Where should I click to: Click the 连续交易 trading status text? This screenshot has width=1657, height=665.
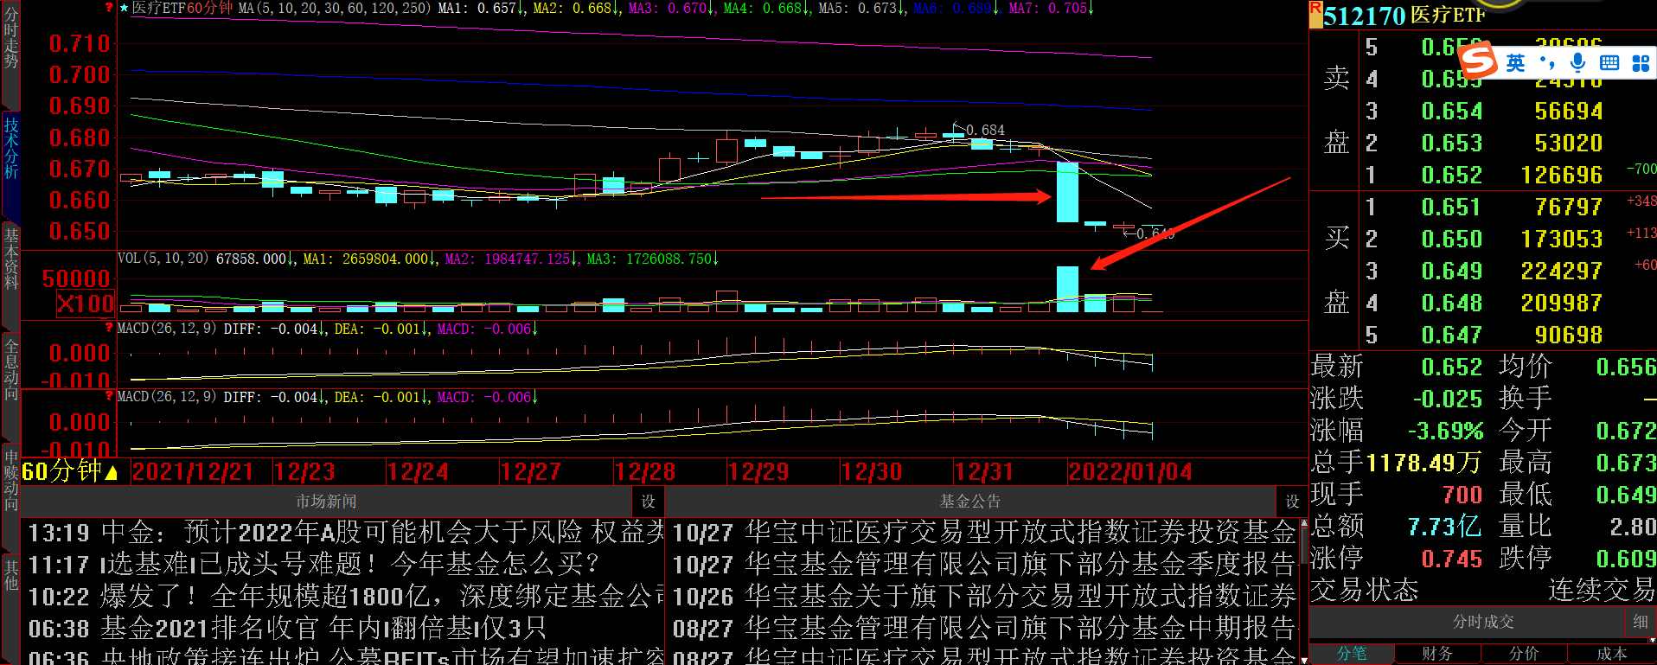pos(1601,591)
